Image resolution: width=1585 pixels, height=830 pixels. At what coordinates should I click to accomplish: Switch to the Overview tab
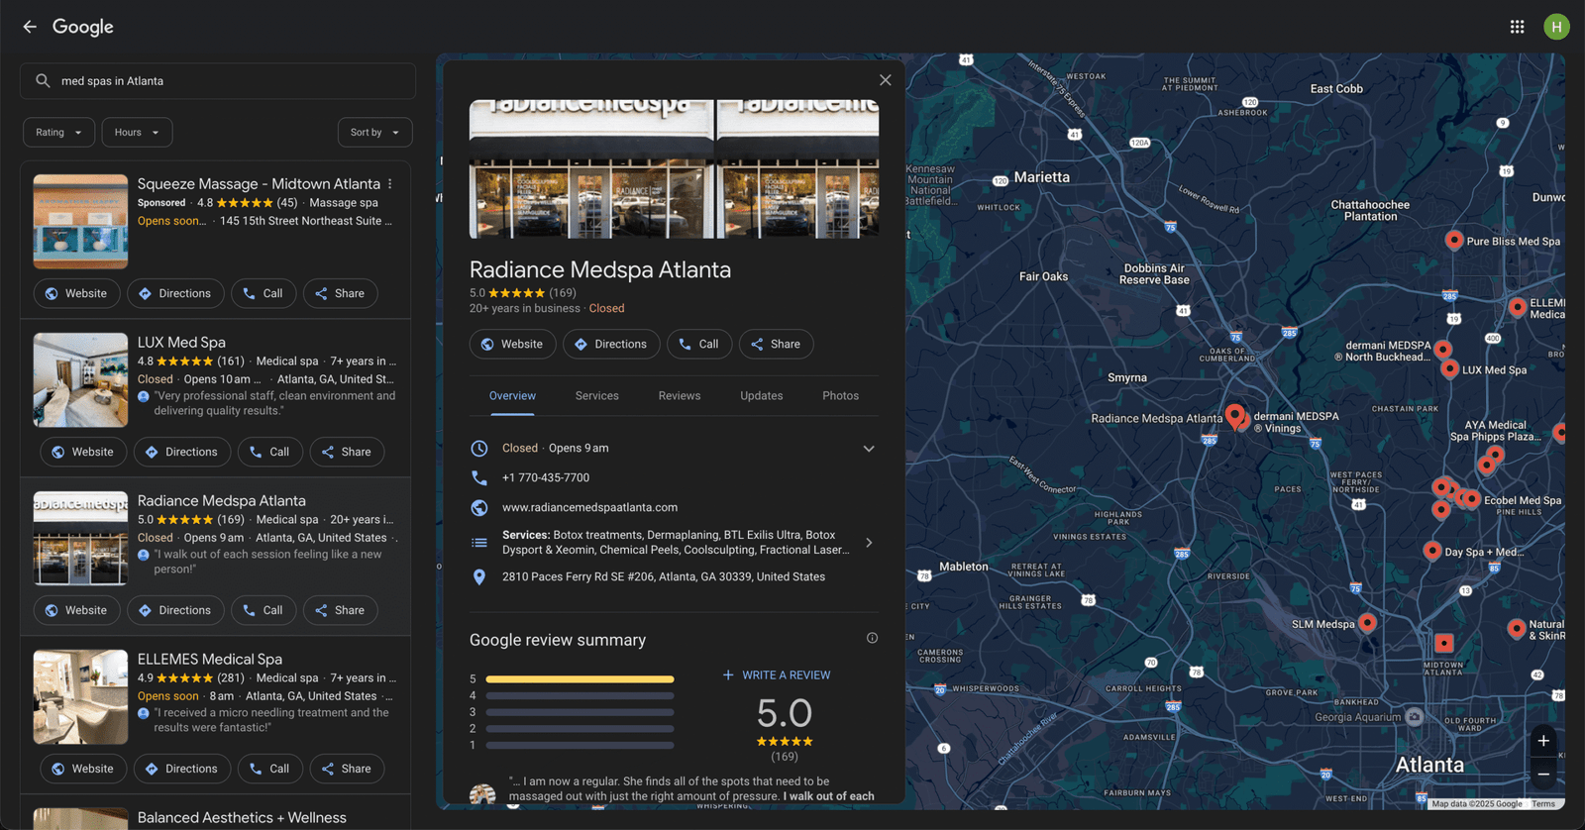pyautogui.click(x=512, y=396)
